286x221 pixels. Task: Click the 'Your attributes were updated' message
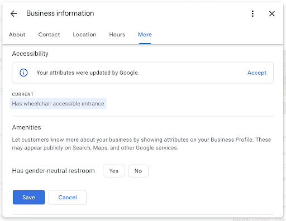pyautogui.click(x=88, y=73)
